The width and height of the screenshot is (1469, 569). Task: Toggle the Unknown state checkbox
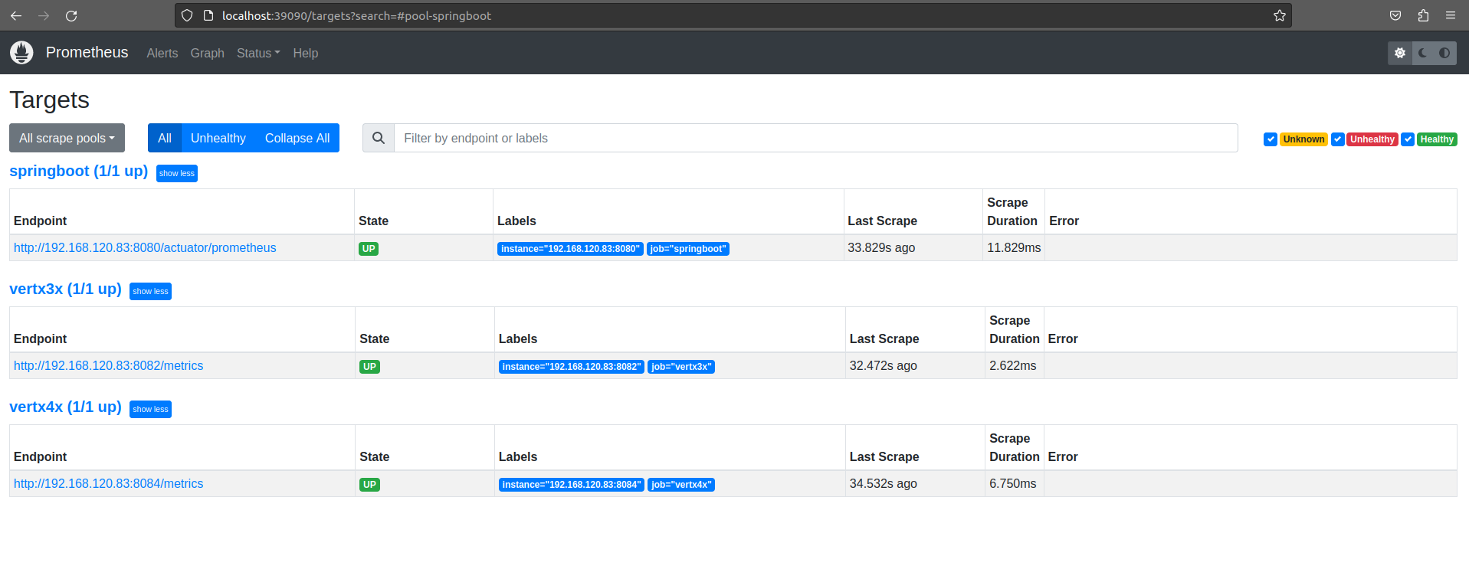pos(1271,139)
